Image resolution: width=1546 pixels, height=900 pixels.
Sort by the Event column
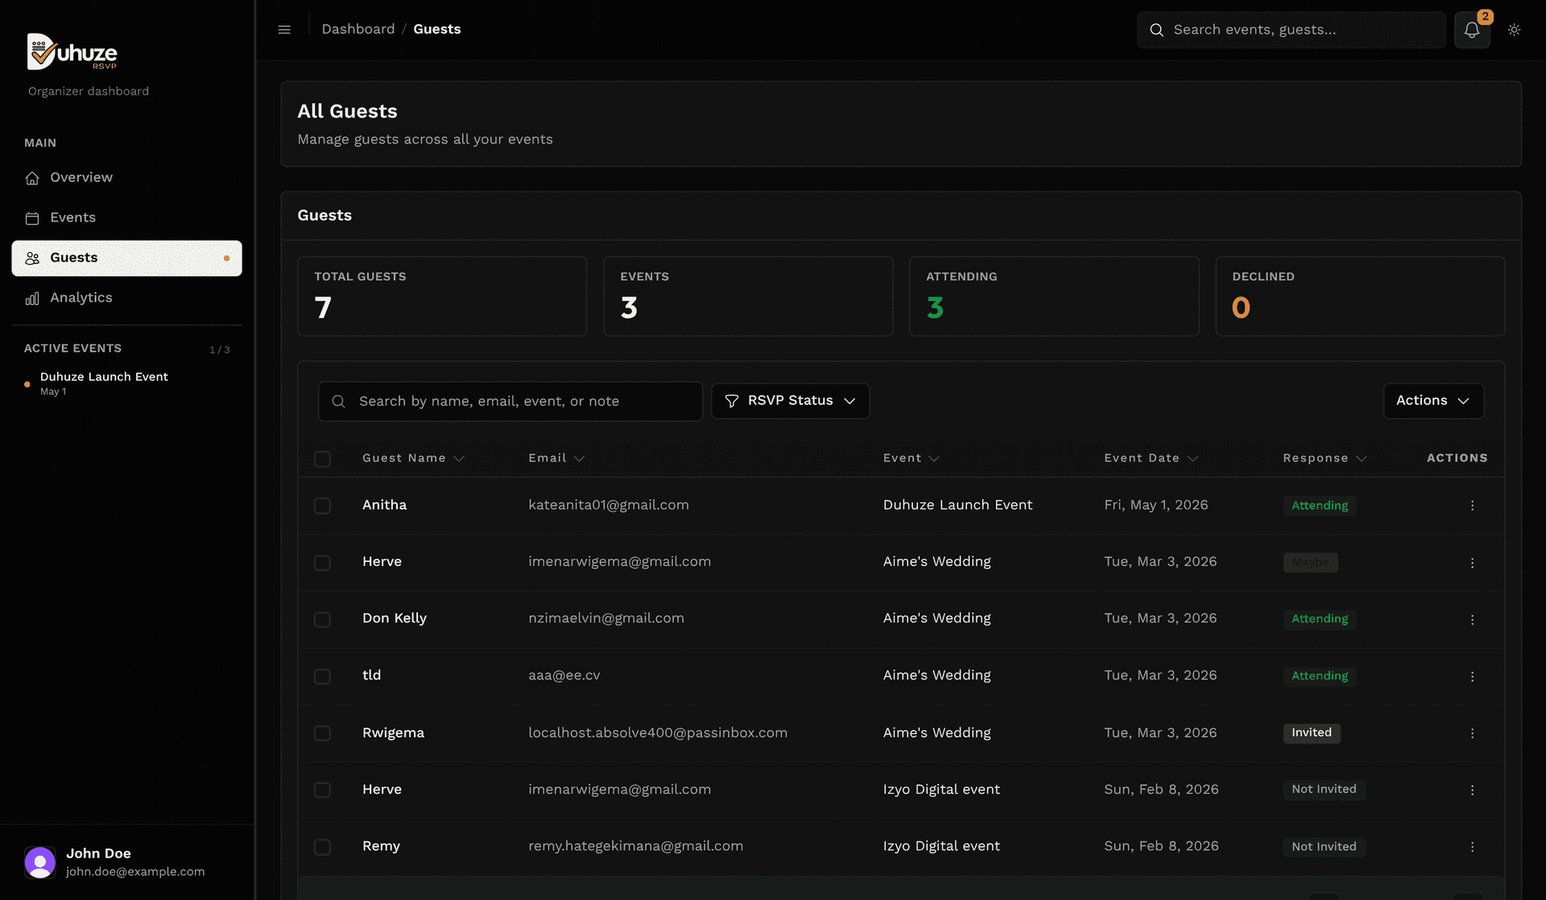point(911,458)
